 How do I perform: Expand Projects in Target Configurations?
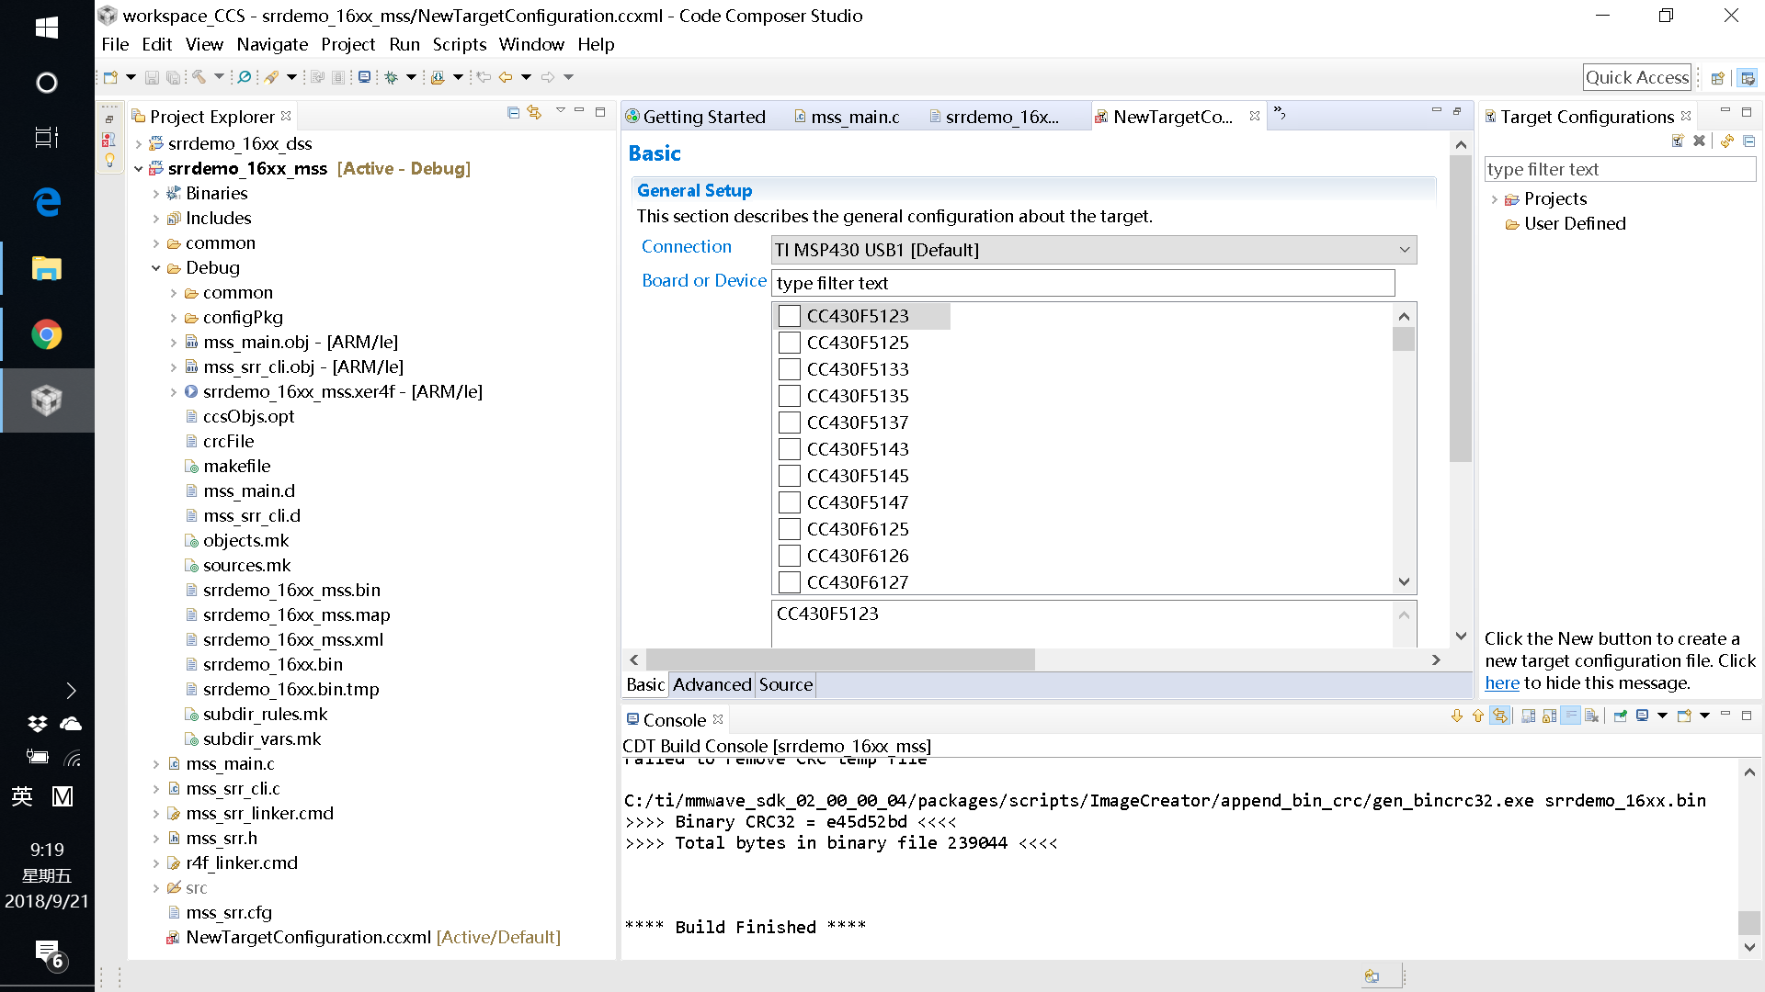coord(1495,199)
